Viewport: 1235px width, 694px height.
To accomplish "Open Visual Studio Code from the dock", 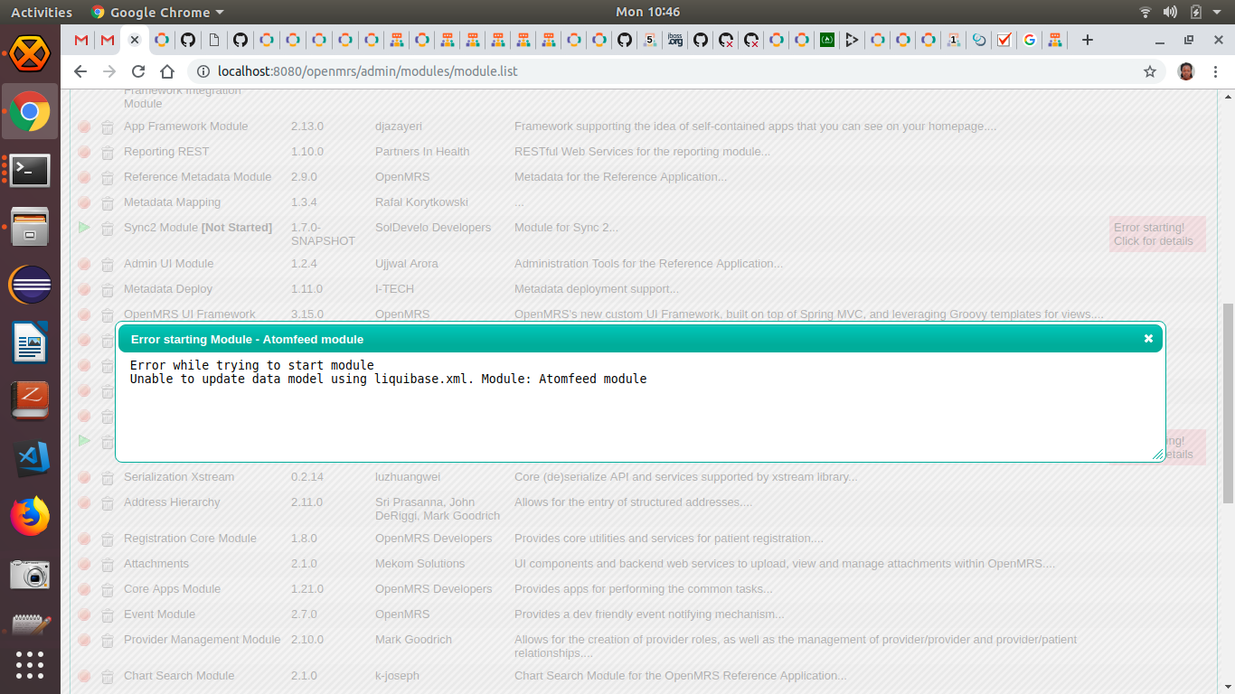I will click(30, 460).
